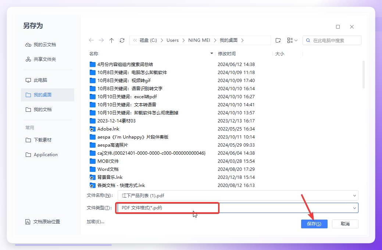Jump to 文档原始位置
This screenshot has width=382, height=250.
43,221
